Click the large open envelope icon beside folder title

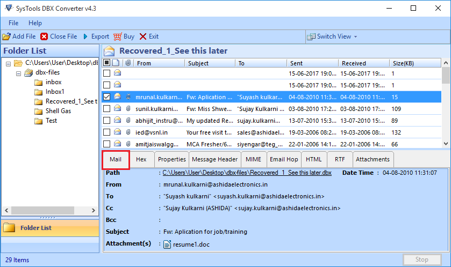[109, 51]
